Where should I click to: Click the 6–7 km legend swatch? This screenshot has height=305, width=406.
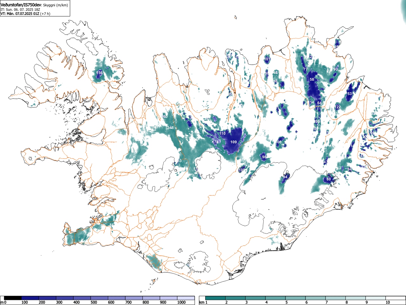pos(316,298)
